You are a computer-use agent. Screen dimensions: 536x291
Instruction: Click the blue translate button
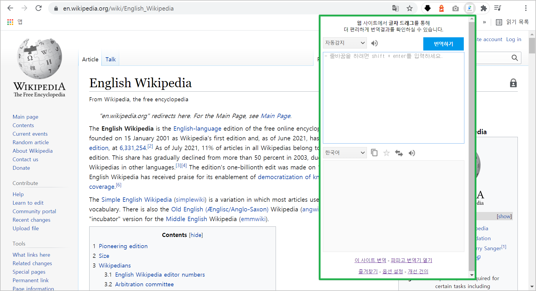(x=444, y=44)
